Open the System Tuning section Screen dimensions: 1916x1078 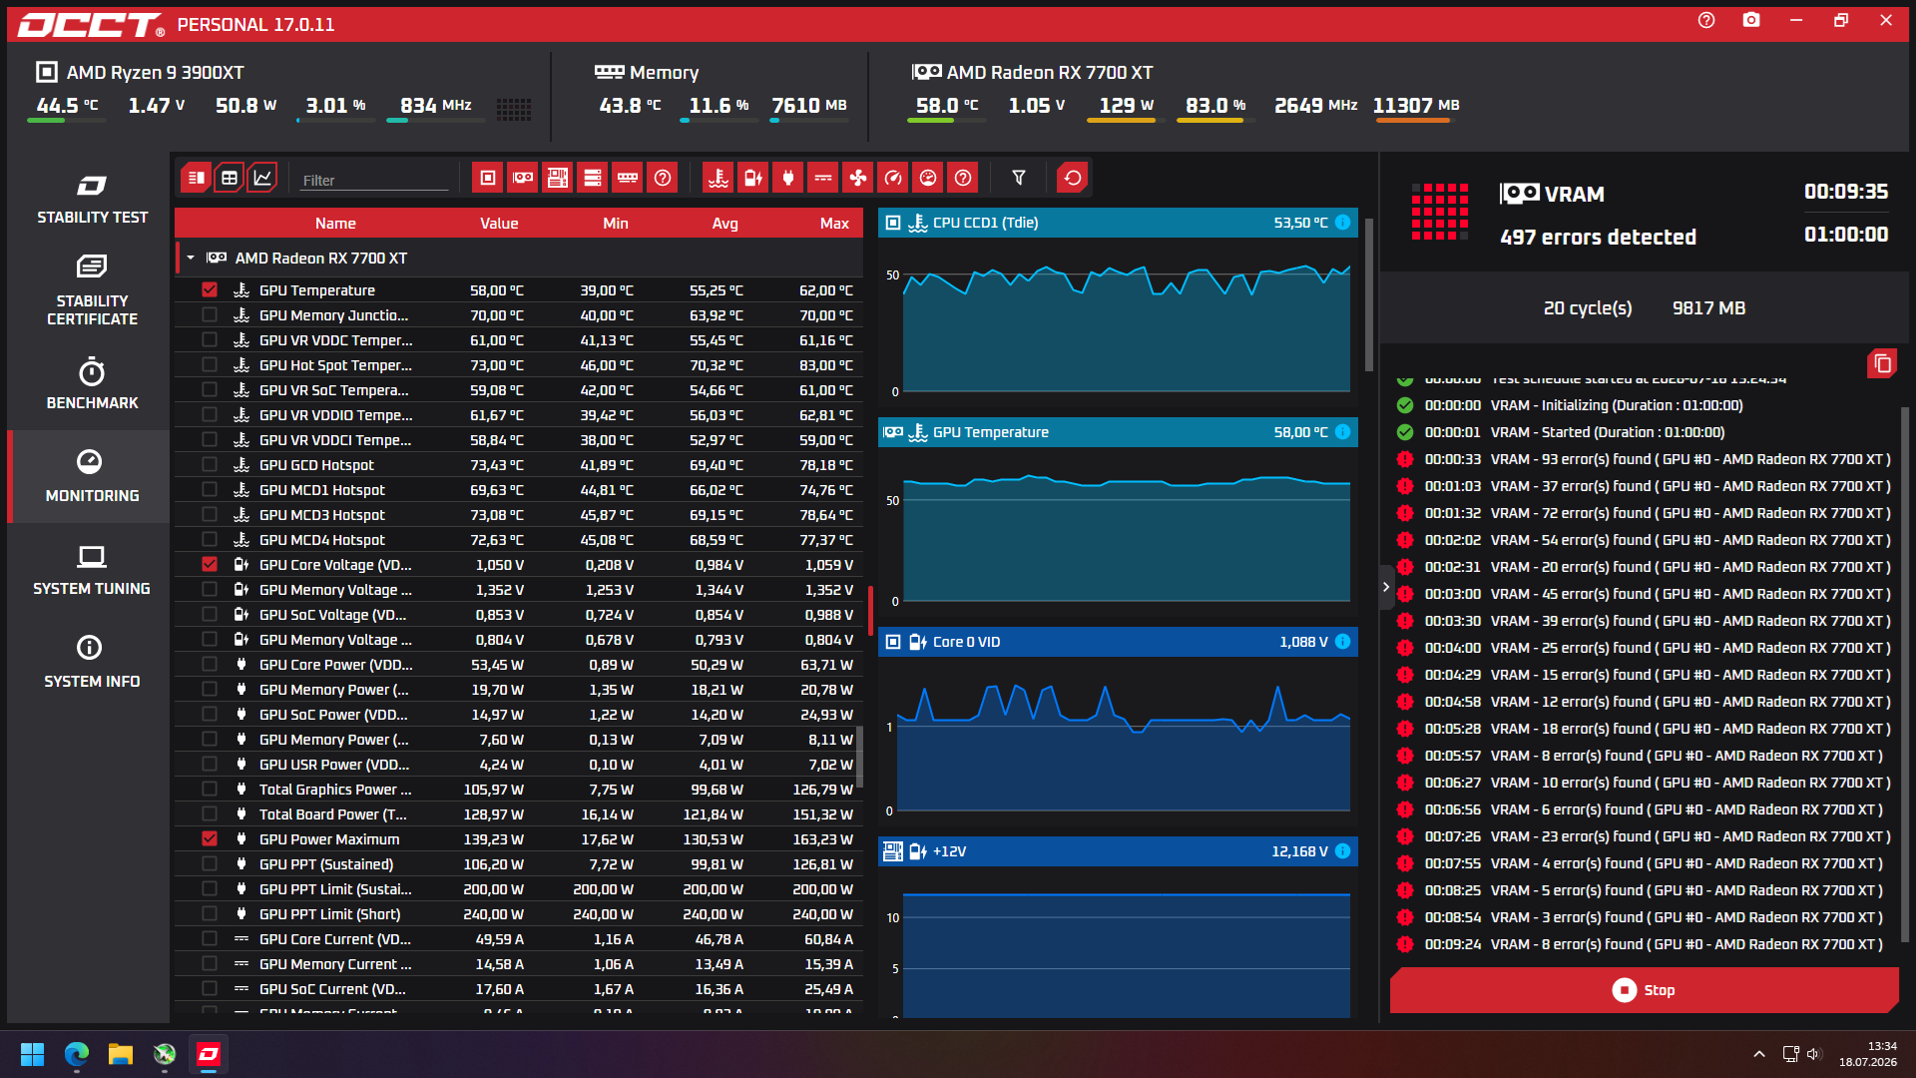[x=92, y=571]
